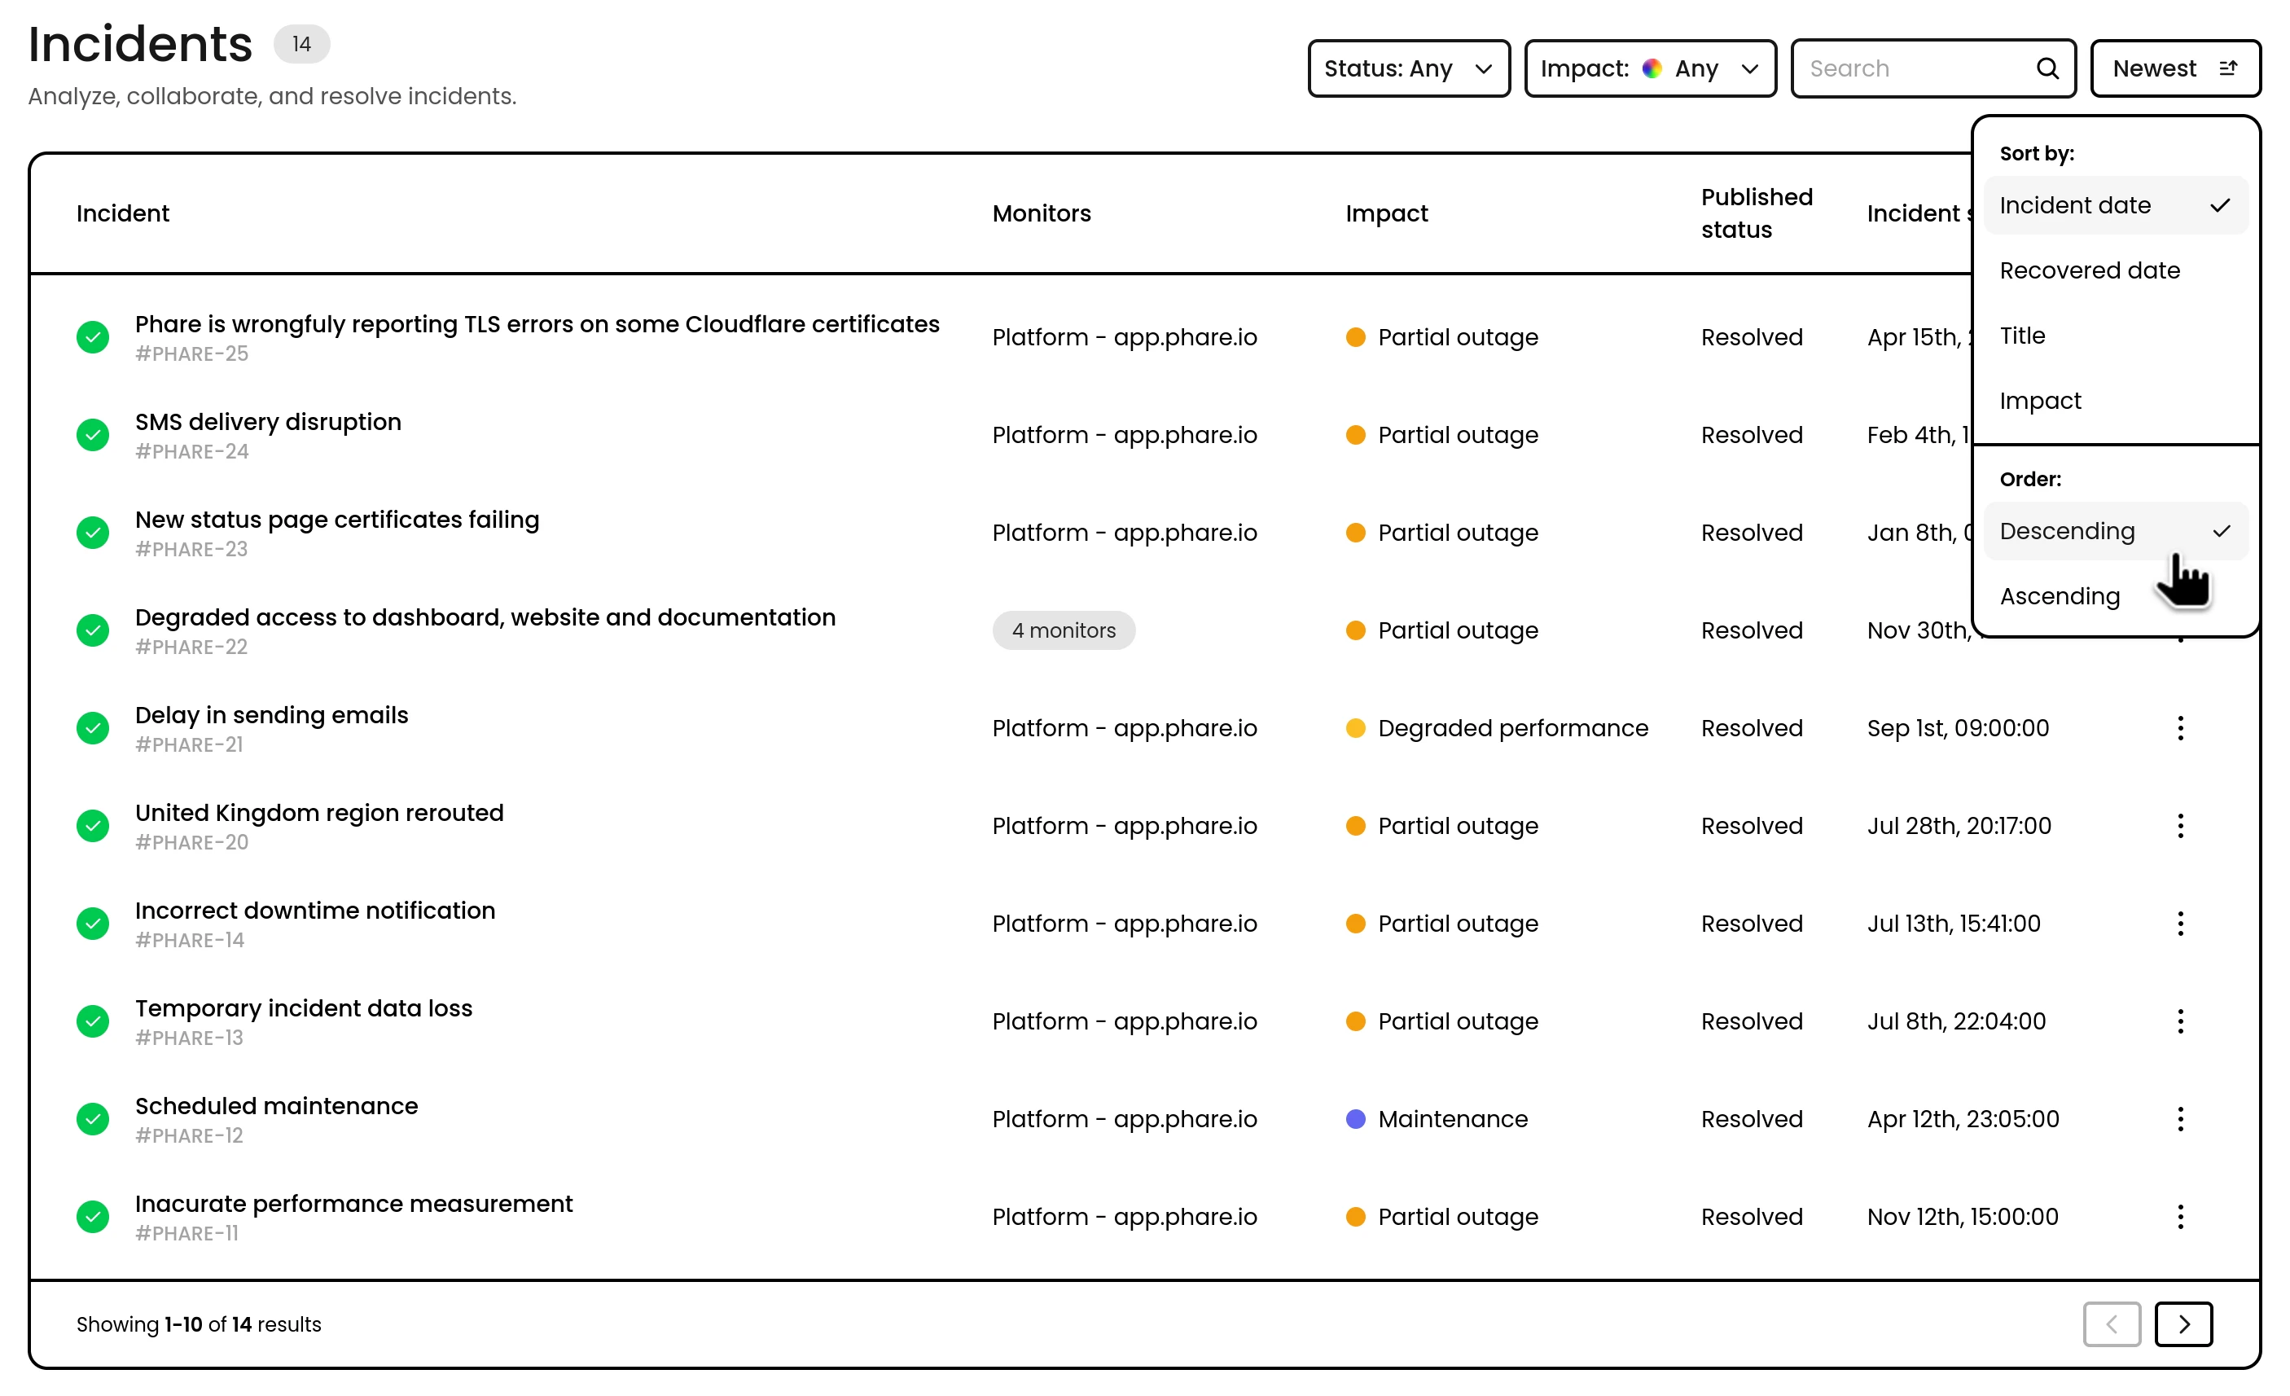Screen dimensions: 2290x1396
Task: Open New status page certificates failing
Action: pos(336,519)
